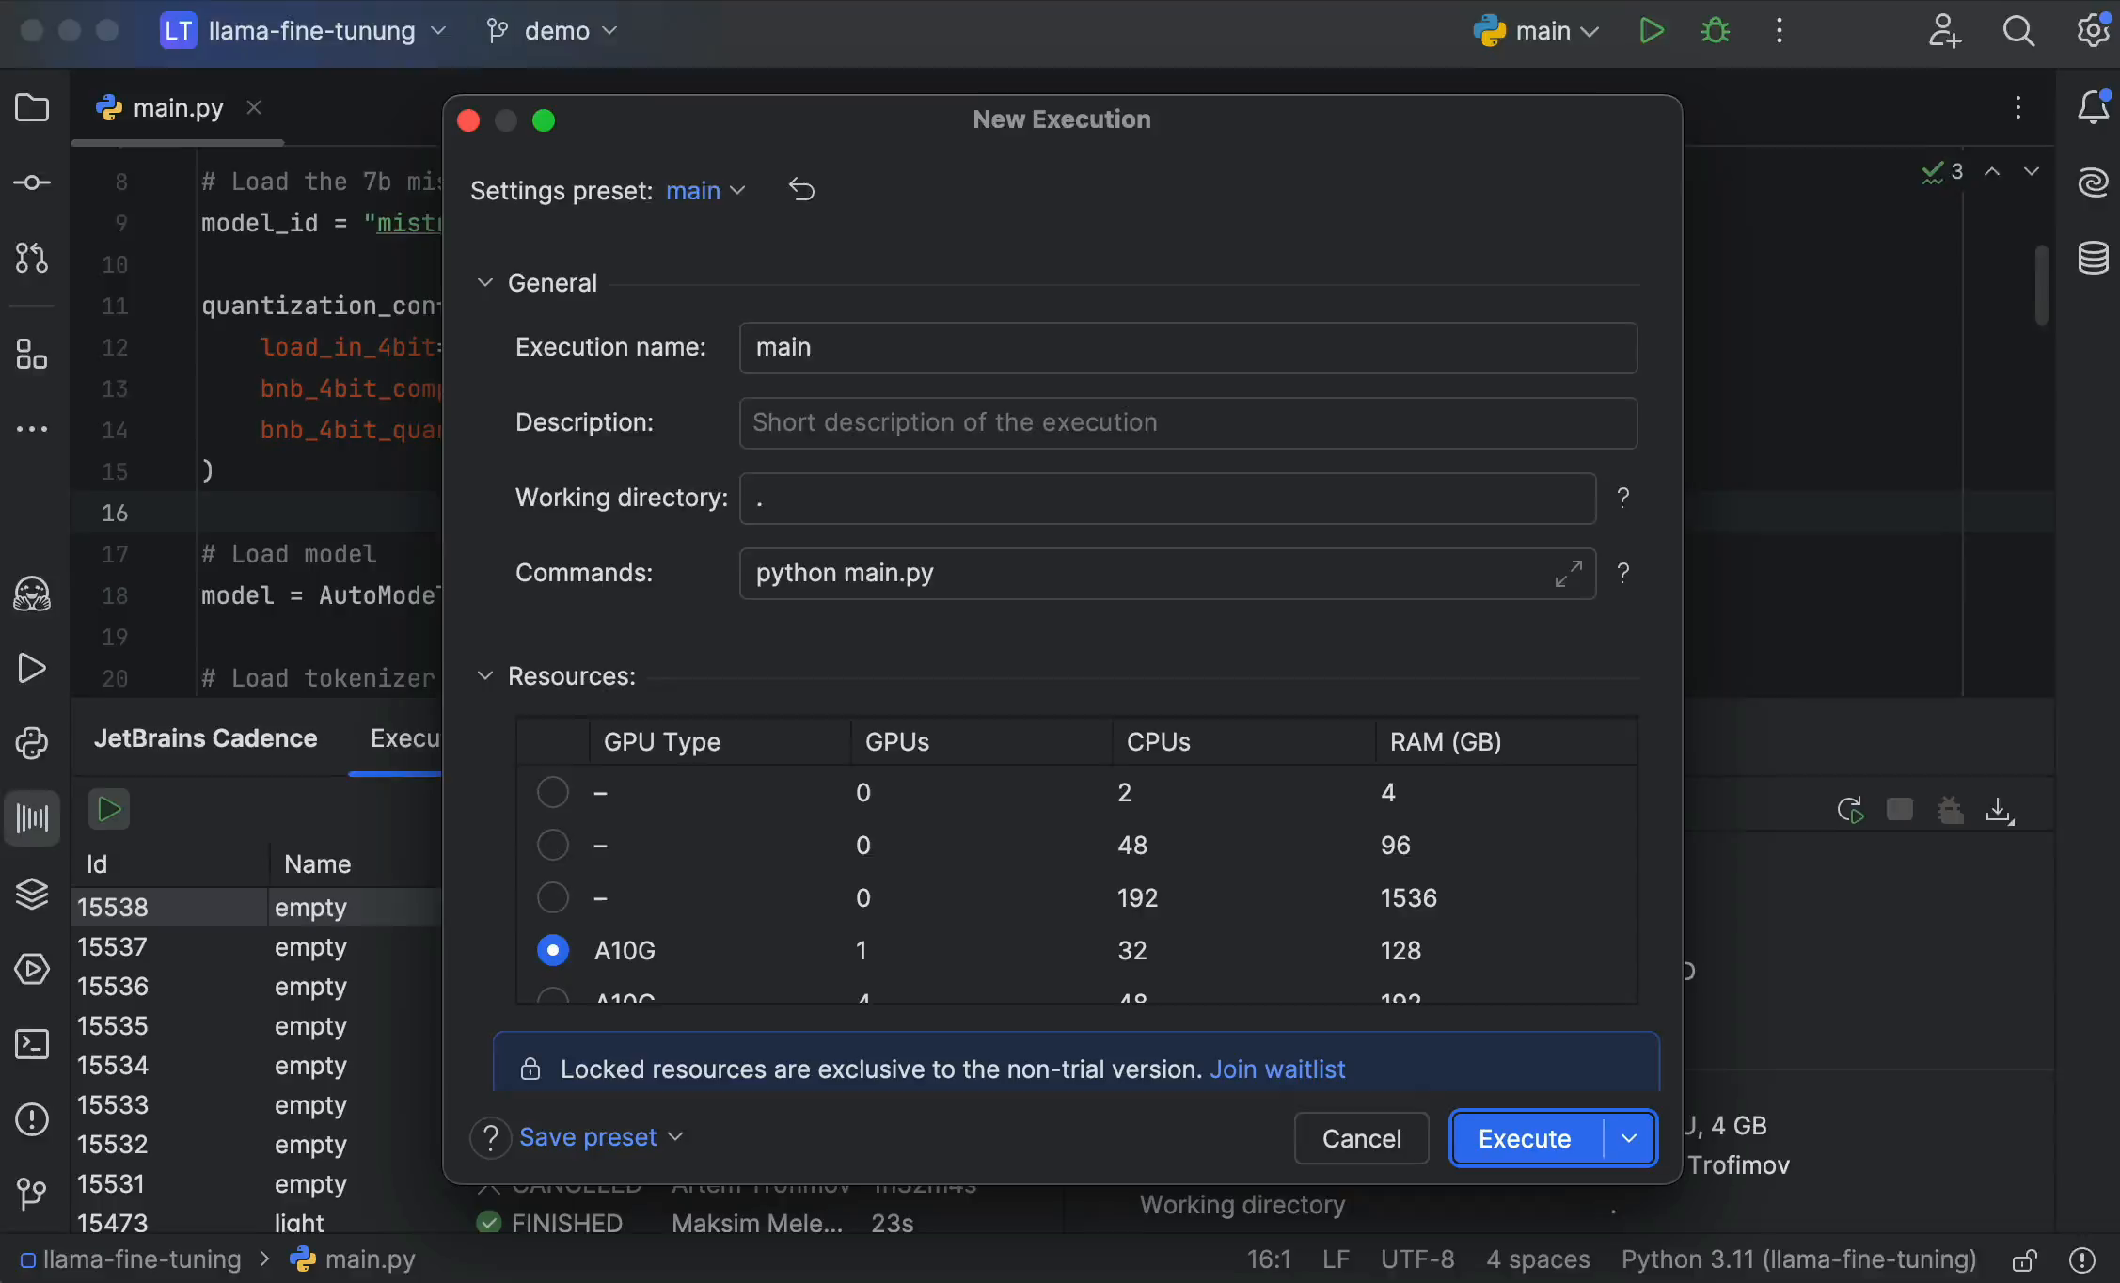
Task: Open the Settings preset main dropdown
Action: point(705,190)
